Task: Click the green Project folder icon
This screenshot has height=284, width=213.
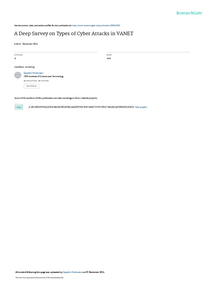Action: [x=19, y=107]
